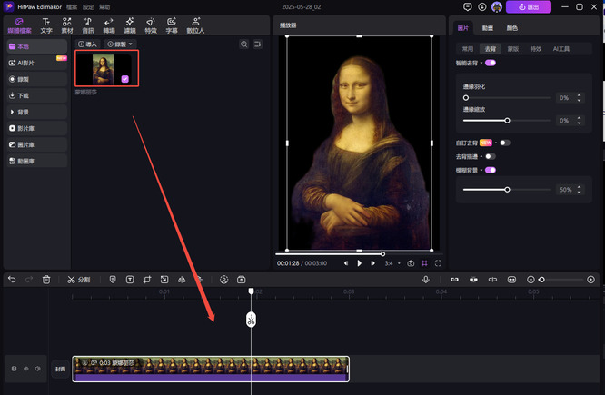
Task: Open the 濾鏡 filters tab
Action: 130,25
